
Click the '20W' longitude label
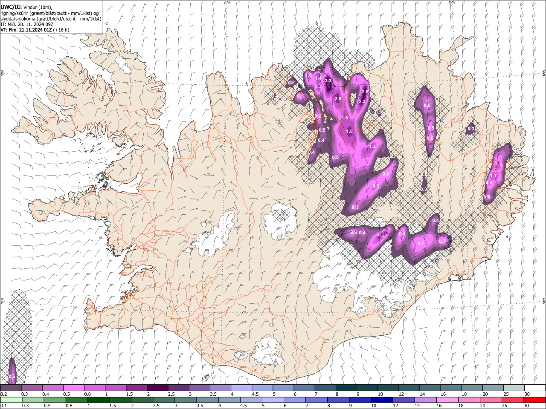(227, 2)
